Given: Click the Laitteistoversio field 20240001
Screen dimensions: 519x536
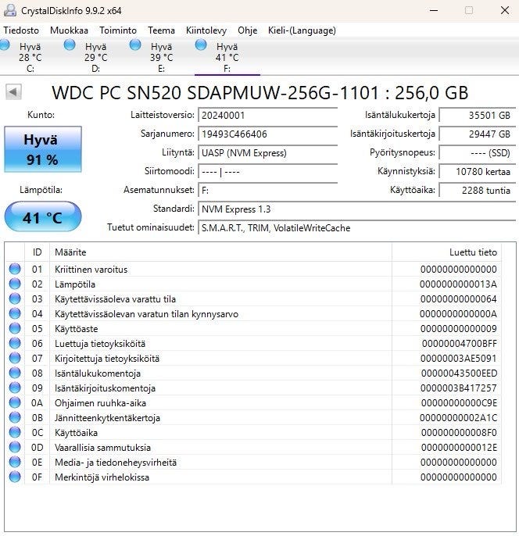Looking at the screenshot, I should 267,115.
